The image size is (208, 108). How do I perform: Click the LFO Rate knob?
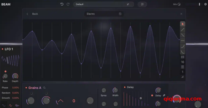point(5,76)
